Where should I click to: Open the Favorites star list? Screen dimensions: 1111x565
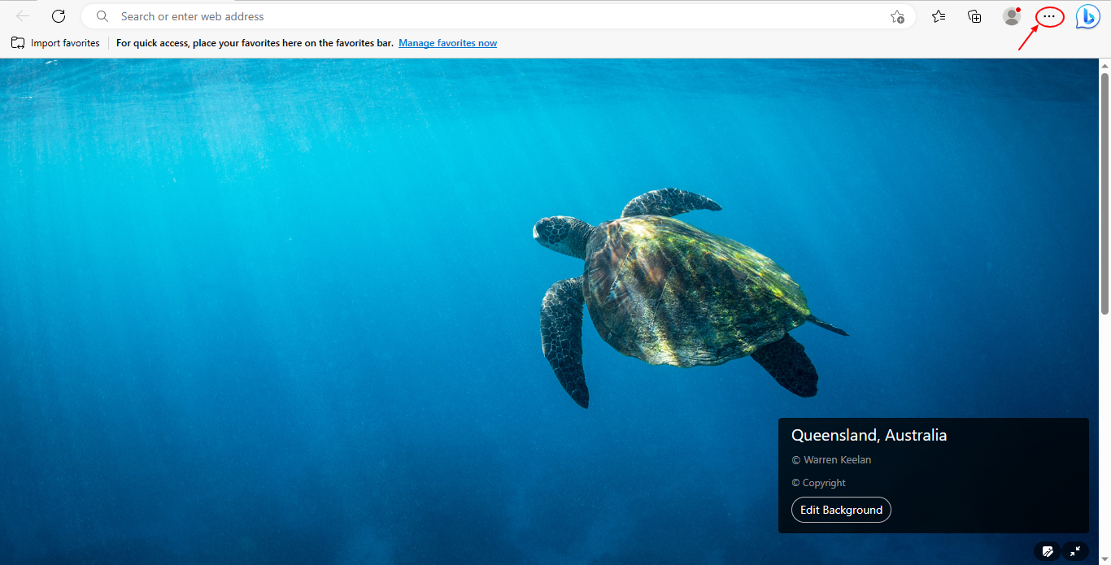[939, 16]
